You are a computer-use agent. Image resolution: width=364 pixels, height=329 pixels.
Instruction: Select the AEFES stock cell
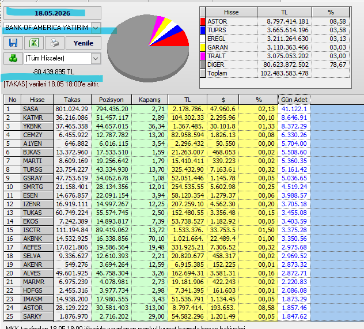coord(37,247)
